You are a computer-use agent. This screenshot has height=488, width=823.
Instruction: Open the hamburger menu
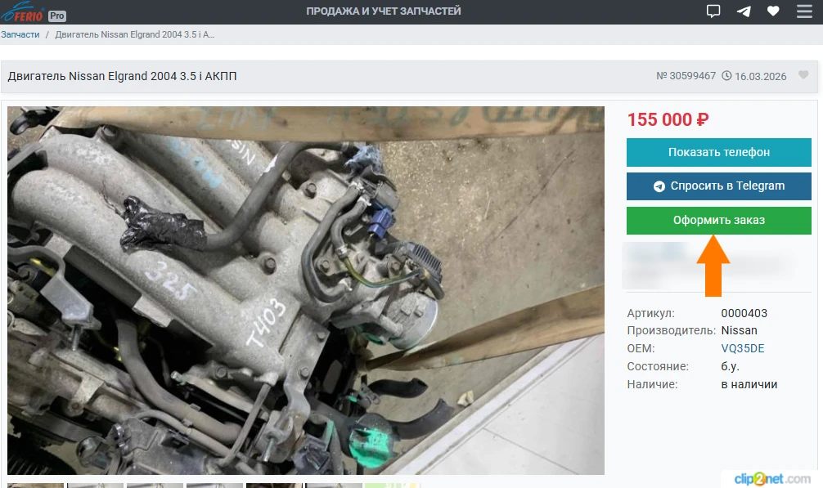(804, 11)
